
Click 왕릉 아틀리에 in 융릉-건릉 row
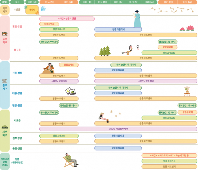(118, 148)
